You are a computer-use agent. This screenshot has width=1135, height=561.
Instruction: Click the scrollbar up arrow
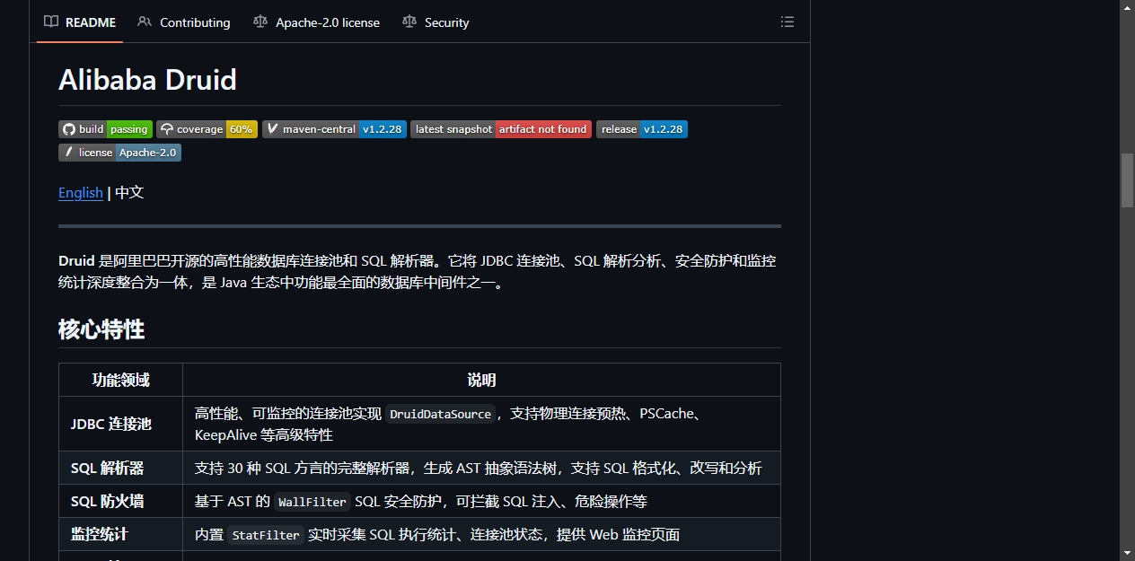click(x=1128, y=7)
